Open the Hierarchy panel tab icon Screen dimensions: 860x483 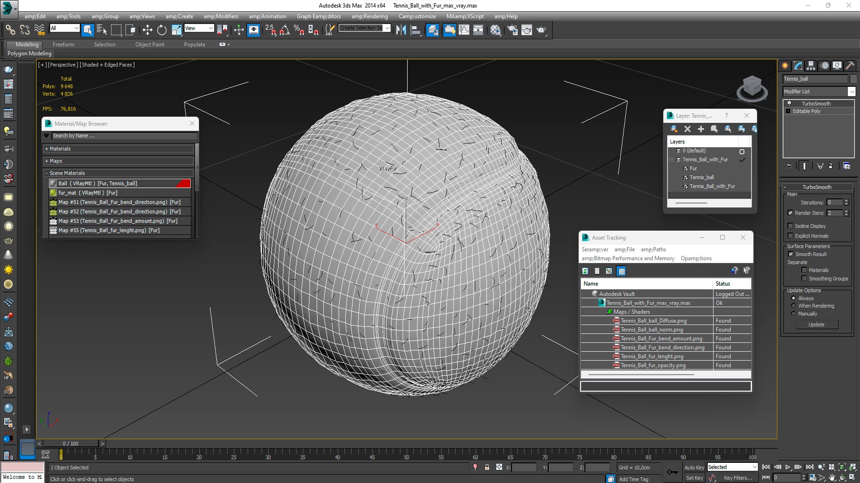point(811,65)
